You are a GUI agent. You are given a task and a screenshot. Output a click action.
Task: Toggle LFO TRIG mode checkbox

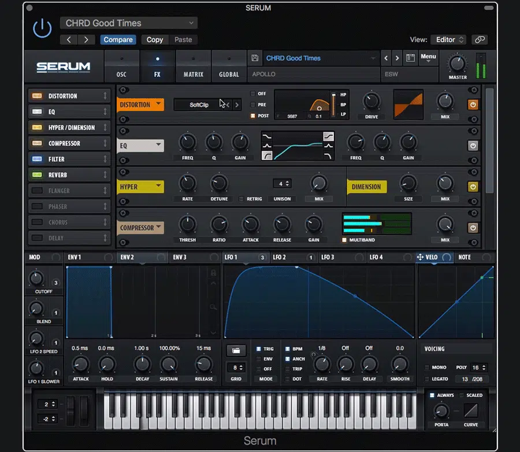(x=259, y=349)
